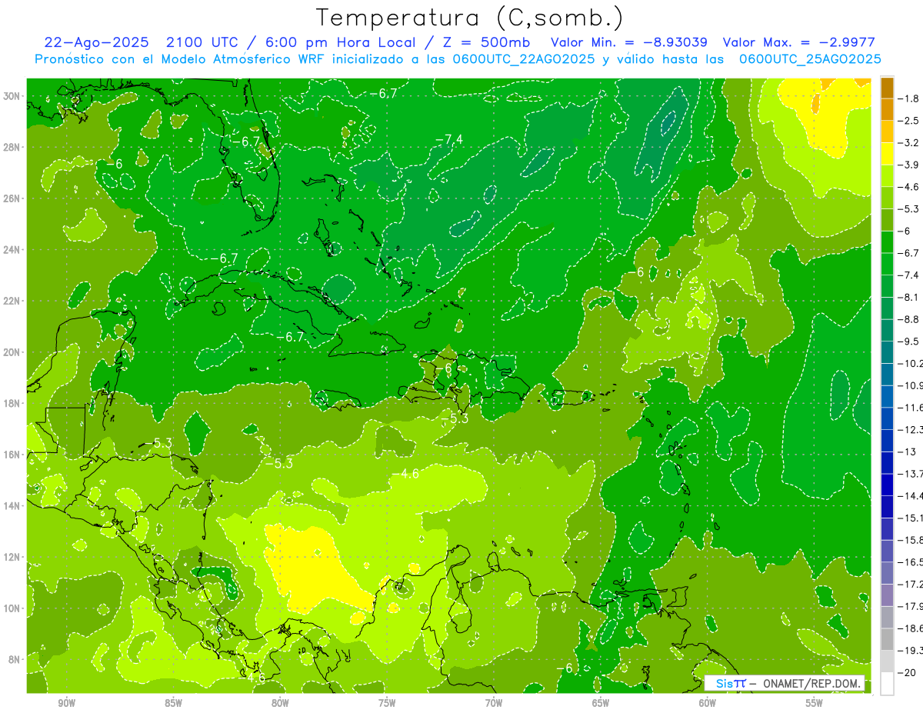923x713 pixels.
Task: Click the "55W" longitude axis label
Action: (815, 703)
